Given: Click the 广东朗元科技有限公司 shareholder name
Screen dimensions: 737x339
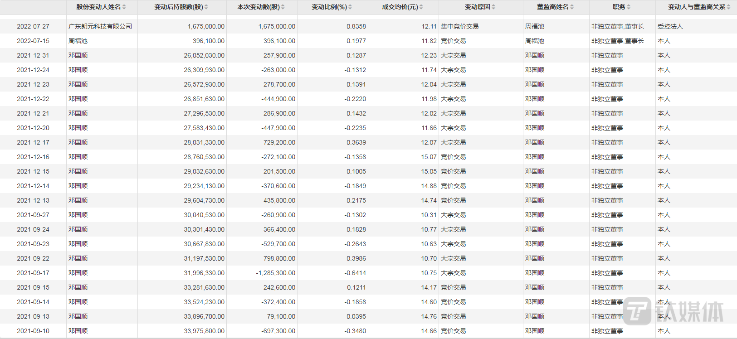Looking at the screenshot, I should (x=100, y=26).
